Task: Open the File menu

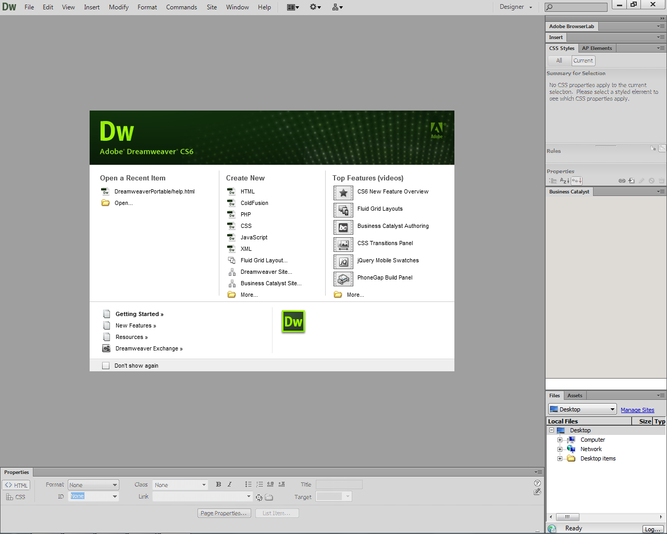Action: pos(29,7)
